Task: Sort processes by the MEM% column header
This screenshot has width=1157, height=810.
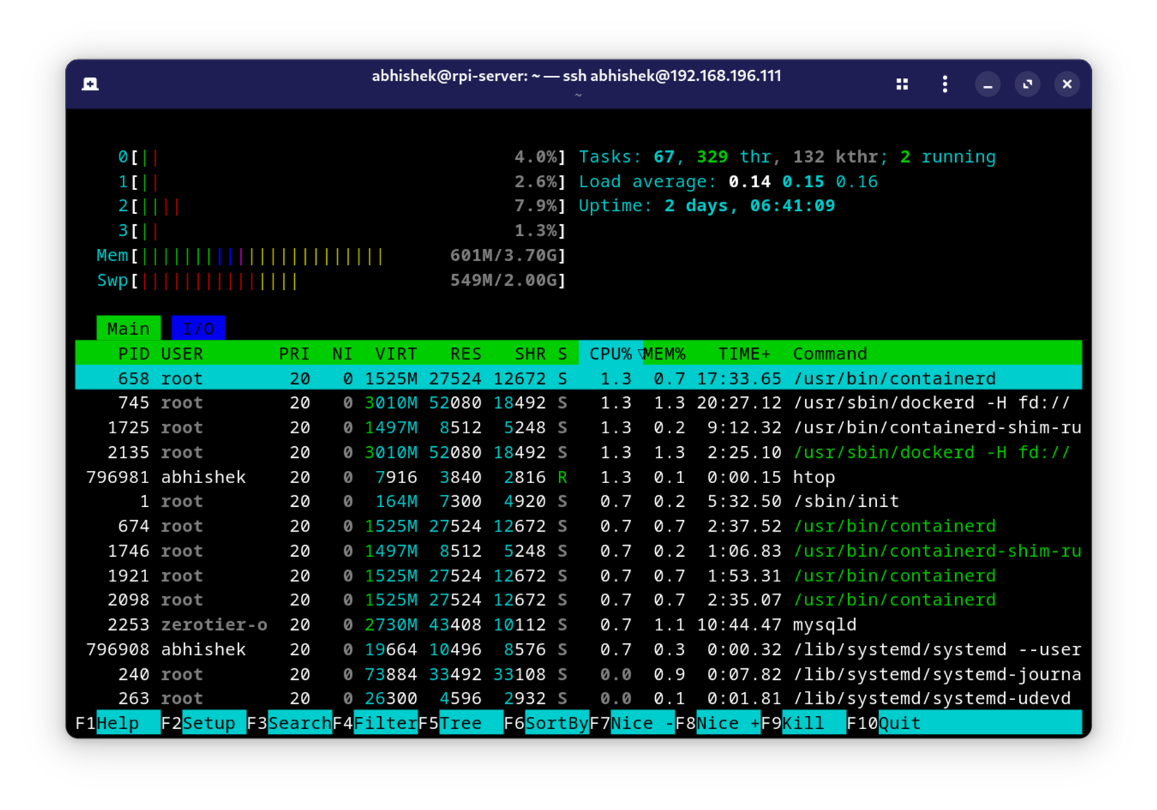Action: (664, 354)
